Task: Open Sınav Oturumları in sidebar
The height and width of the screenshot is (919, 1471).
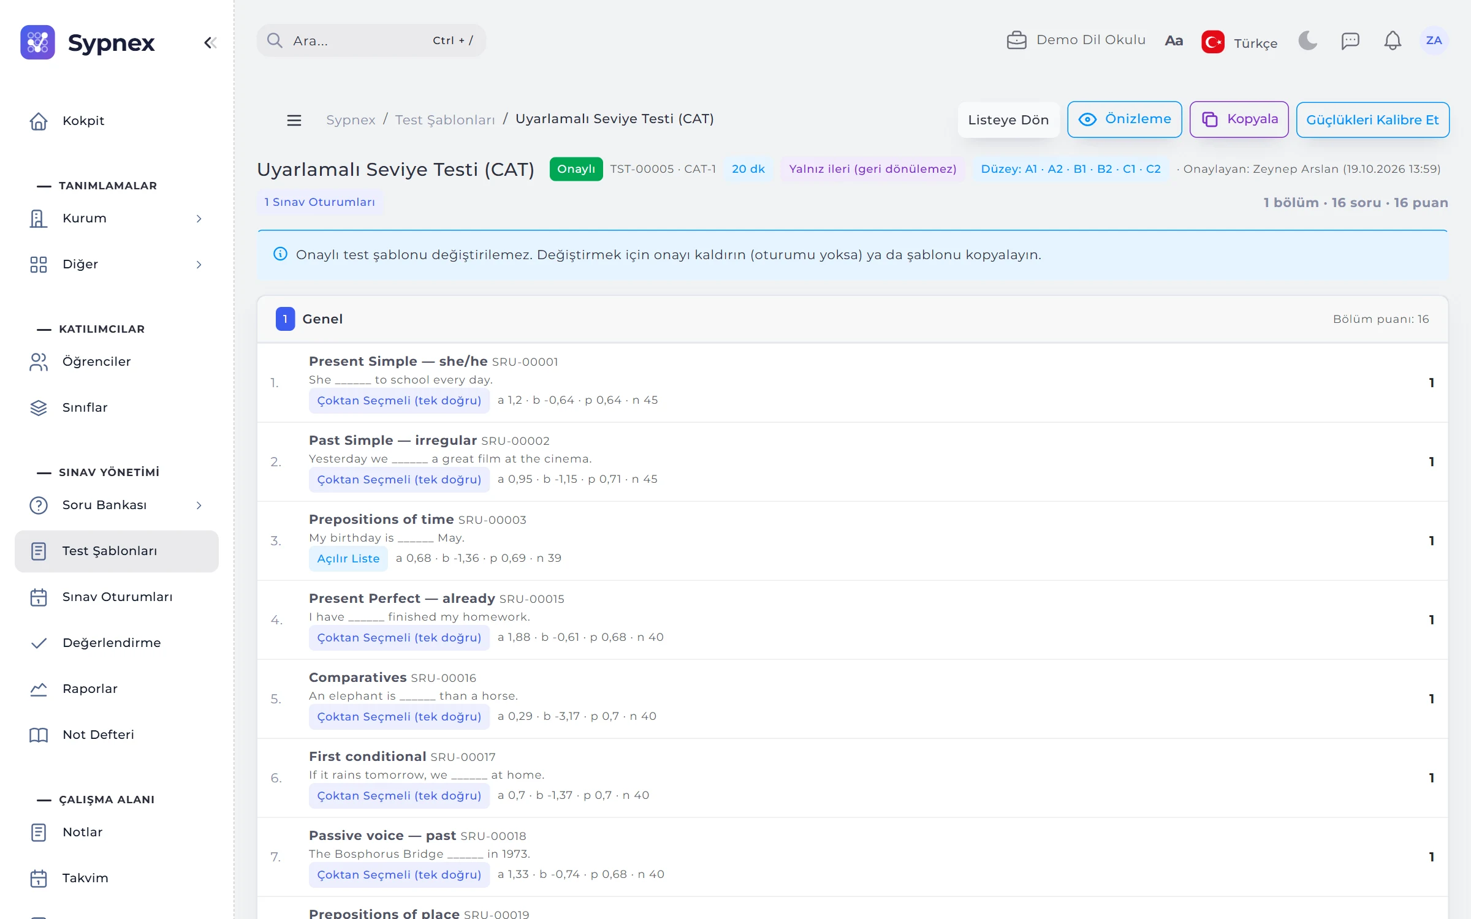Action: pos(116,597)
